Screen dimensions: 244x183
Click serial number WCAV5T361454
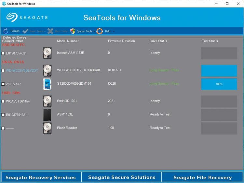18,101
